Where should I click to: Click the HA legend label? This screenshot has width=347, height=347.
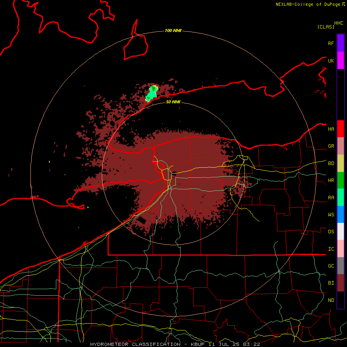tap(331, 129)
